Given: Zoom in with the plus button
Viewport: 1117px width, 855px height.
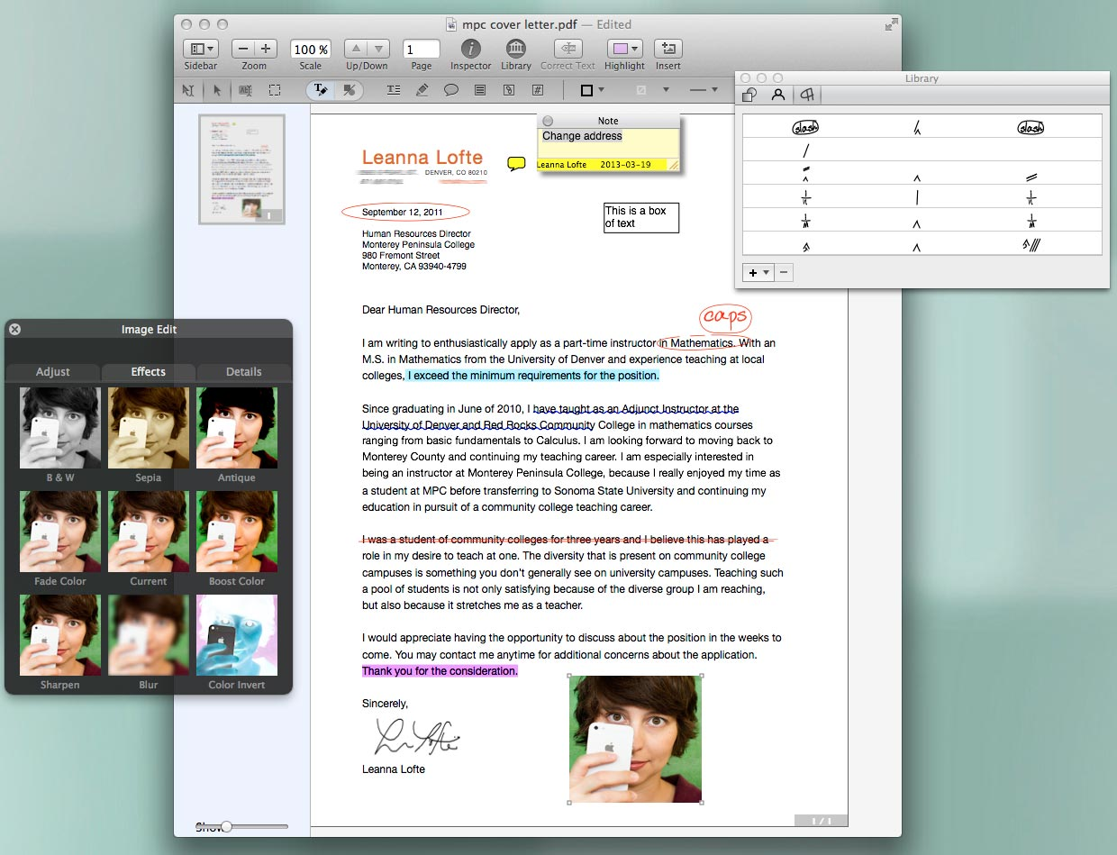Looking at the screenshot, I should (266, 49).
